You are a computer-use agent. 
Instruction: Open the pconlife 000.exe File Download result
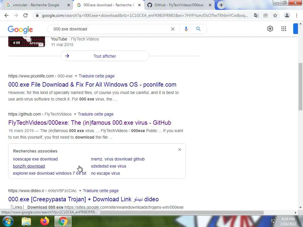[92, 85]
